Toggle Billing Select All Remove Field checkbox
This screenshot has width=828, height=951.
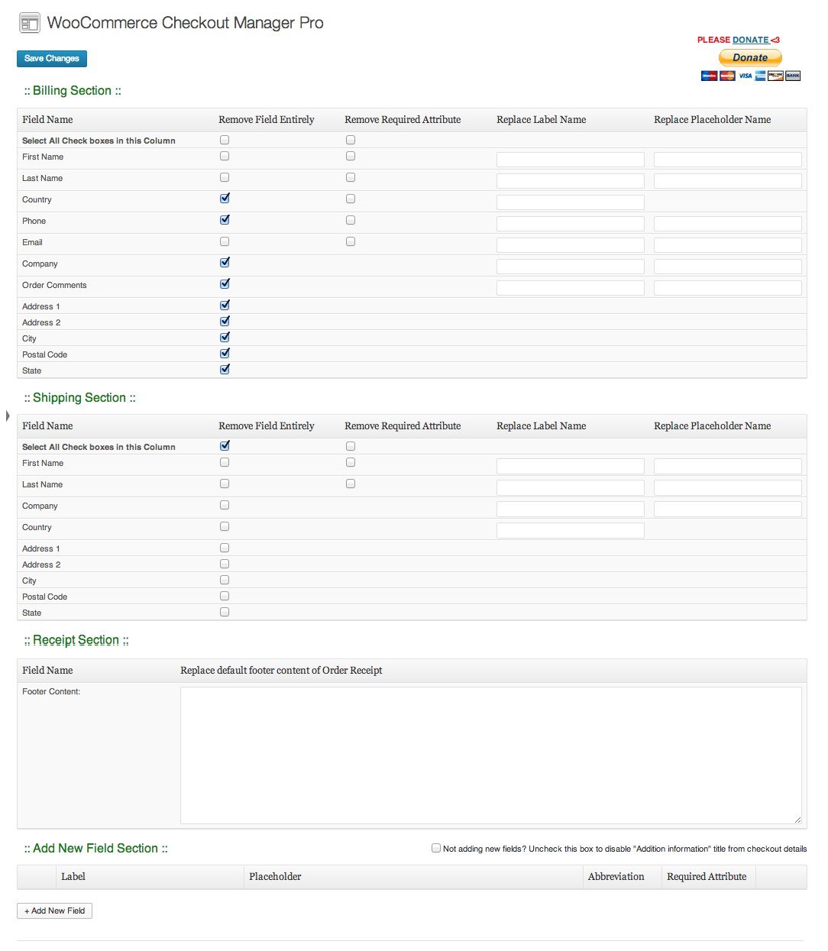225,140
